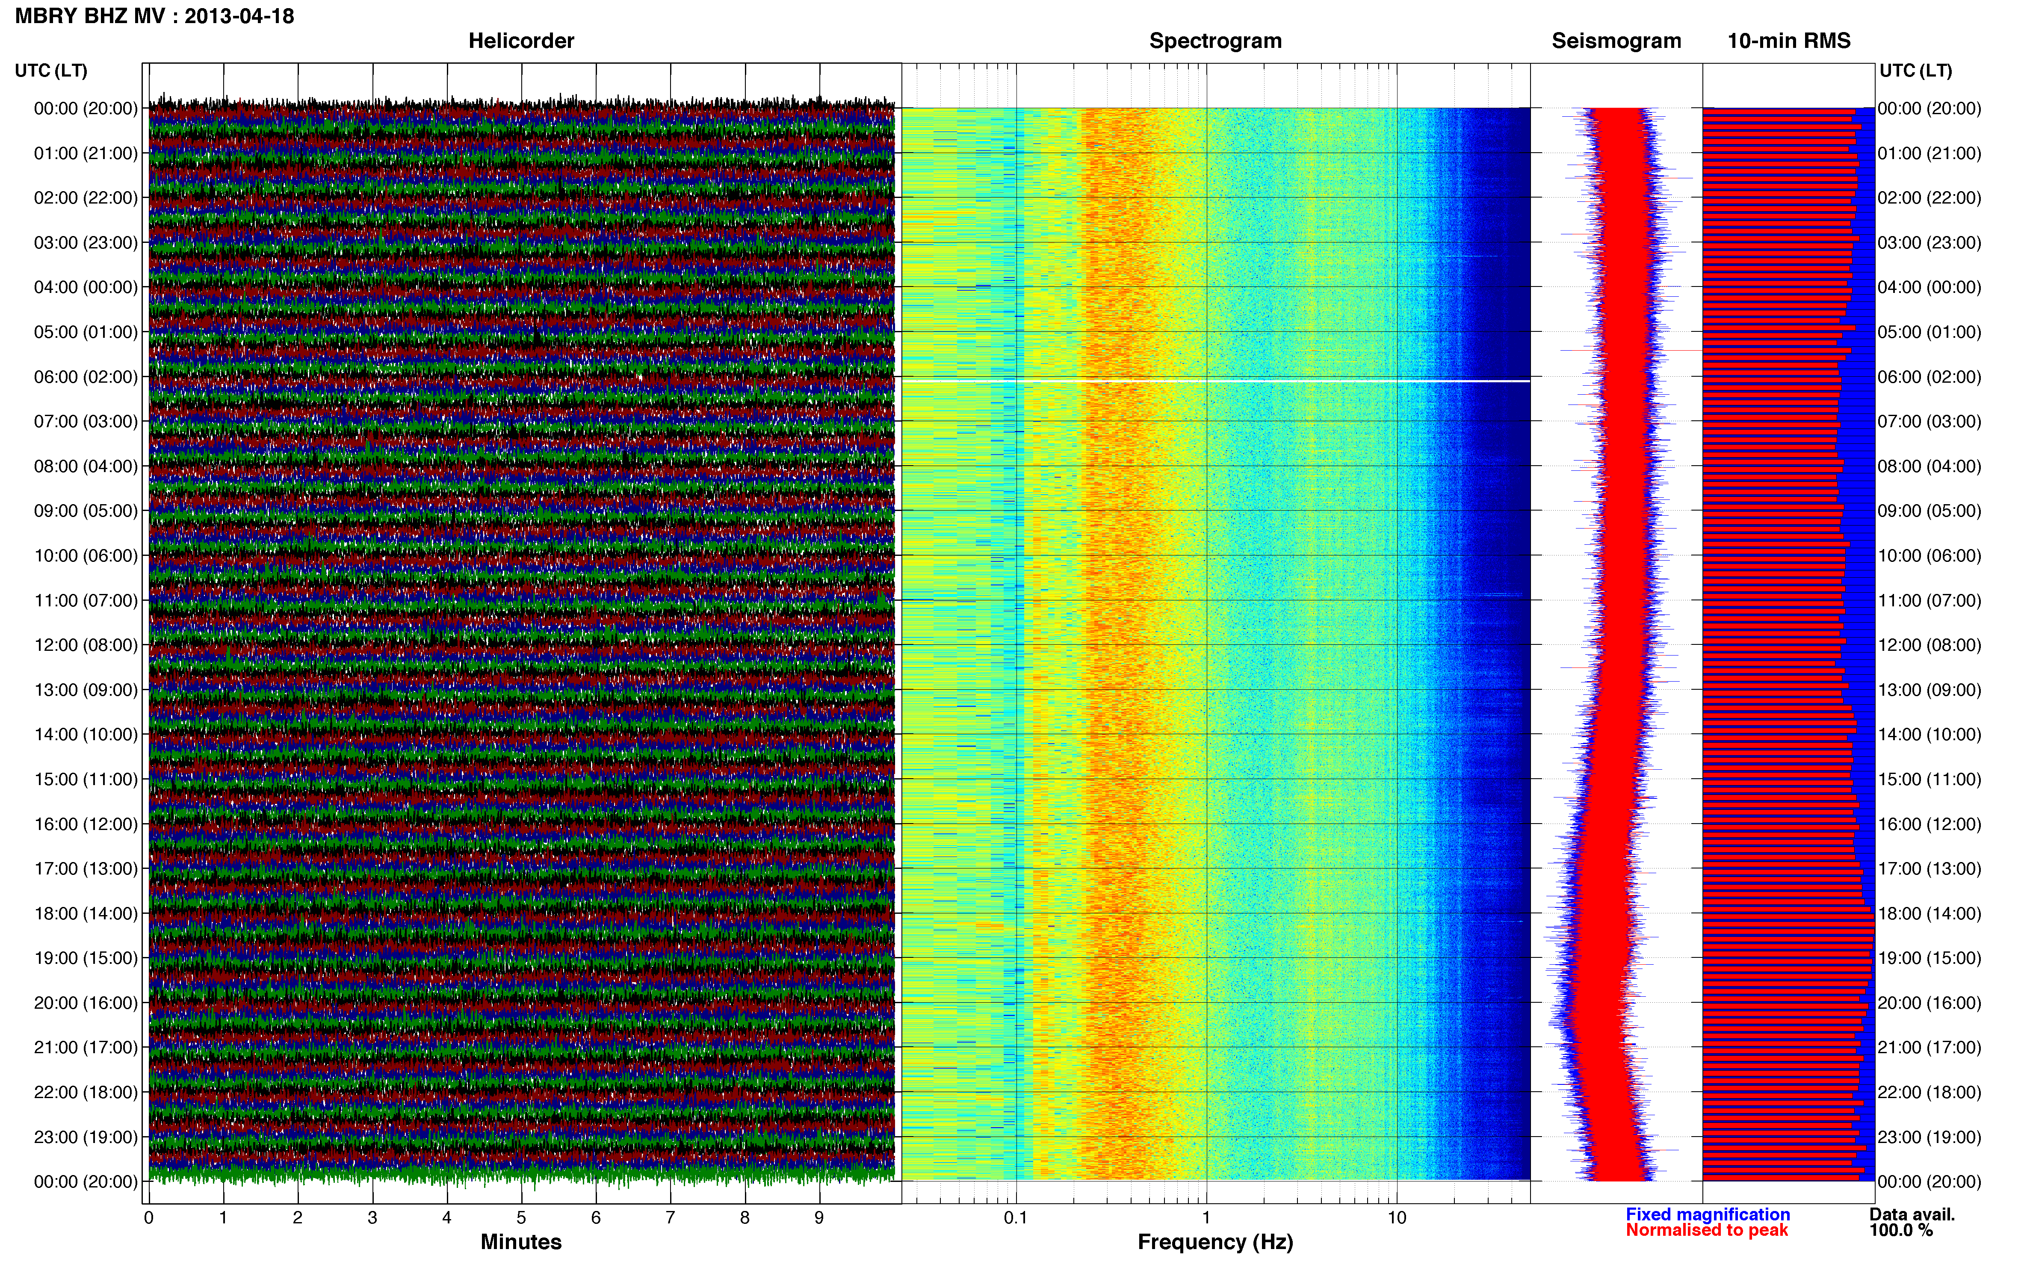Click the left 'UTC (LT)' axis label
2027x1267 pixels.
click(x=51, y=71)
